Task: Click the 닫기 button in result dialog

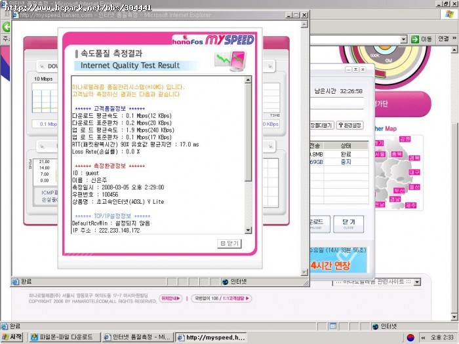Action: pos(229,243)
